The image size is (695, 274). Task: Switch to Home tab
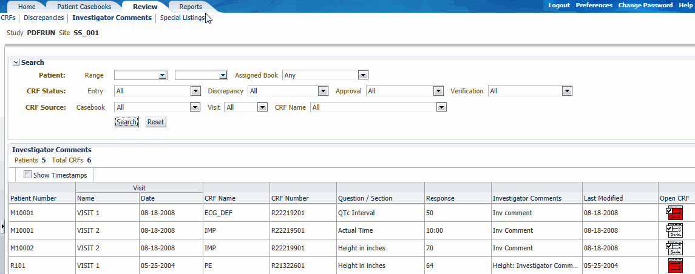[x=27, y=7]
